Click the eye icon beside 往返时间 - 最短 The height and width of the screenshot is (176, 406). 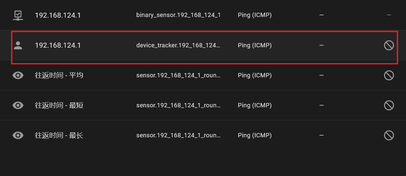(x=18, y=105)
